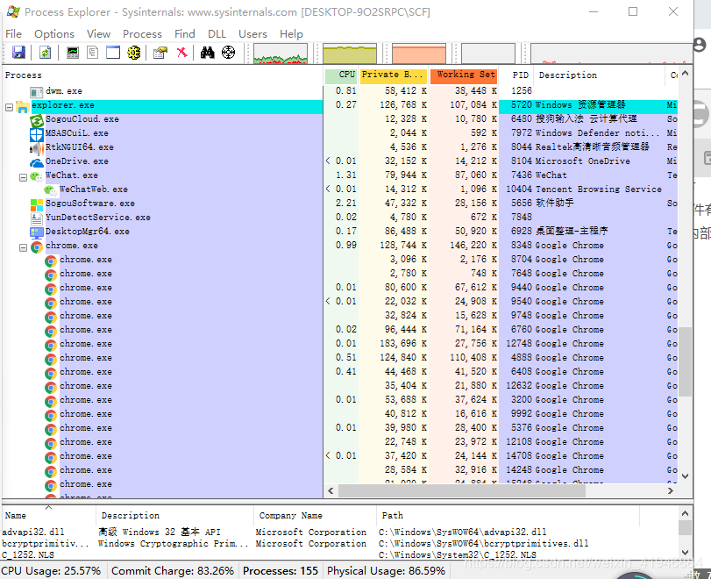Click PID 8348 Google Chrome cell
The width and height of the screenshot is (711, 579).
569,246
